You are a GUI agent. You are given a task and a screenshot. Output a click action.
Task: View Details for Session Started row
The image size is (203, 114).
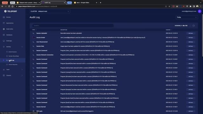click(x=191, y=107)
